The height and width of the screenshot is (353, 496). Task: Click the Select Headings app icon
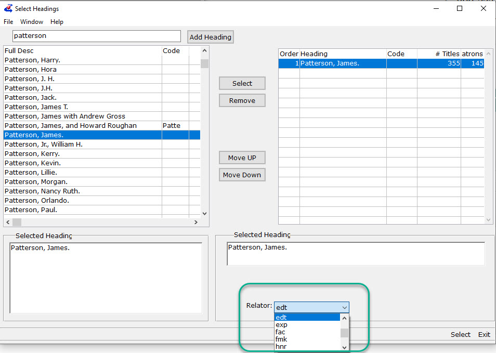click(x=8, y=8)
